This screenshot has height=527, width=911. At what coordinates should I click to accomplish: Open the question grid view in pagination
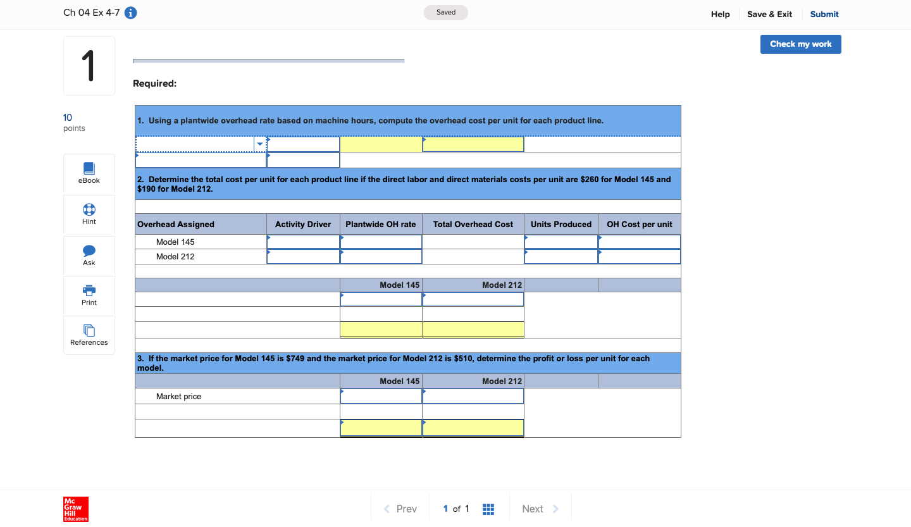pyautogui.click(x=488, y=508)
